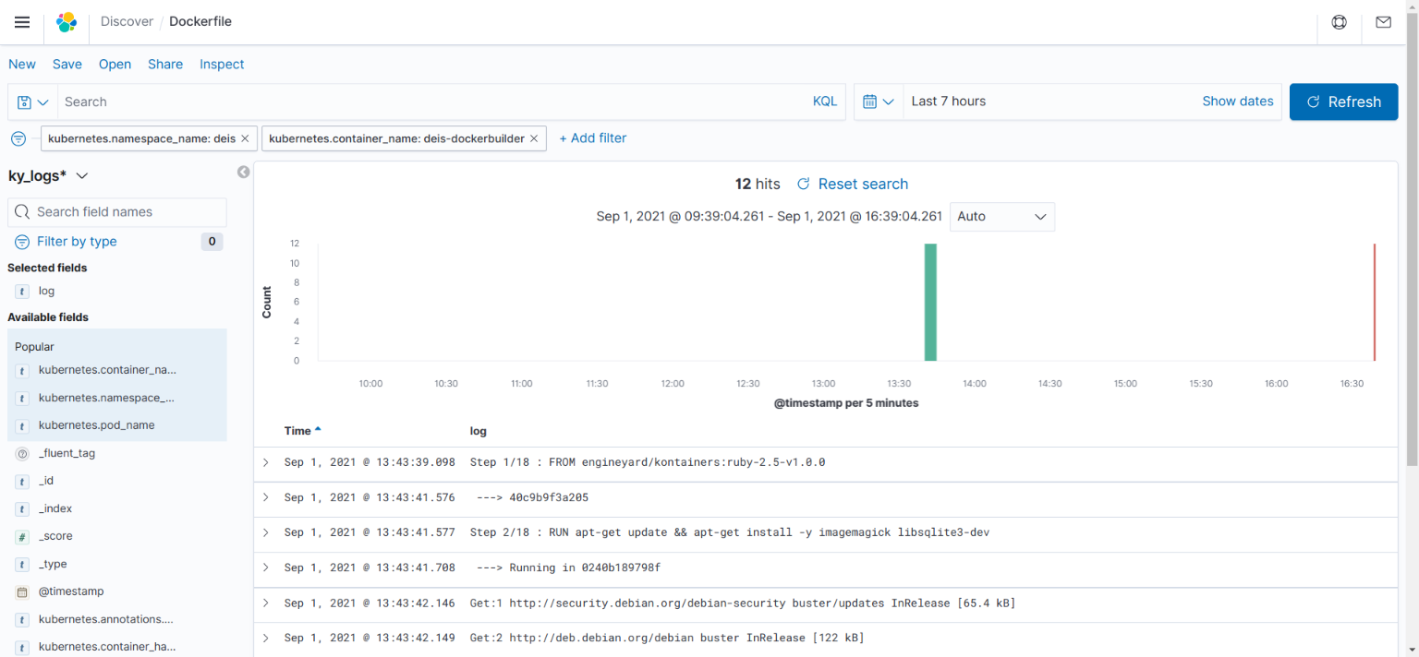The width and height of the screenshot is (1419, 657).
Task: Switch query language via KQL
Action: click(x=824, y=102)
